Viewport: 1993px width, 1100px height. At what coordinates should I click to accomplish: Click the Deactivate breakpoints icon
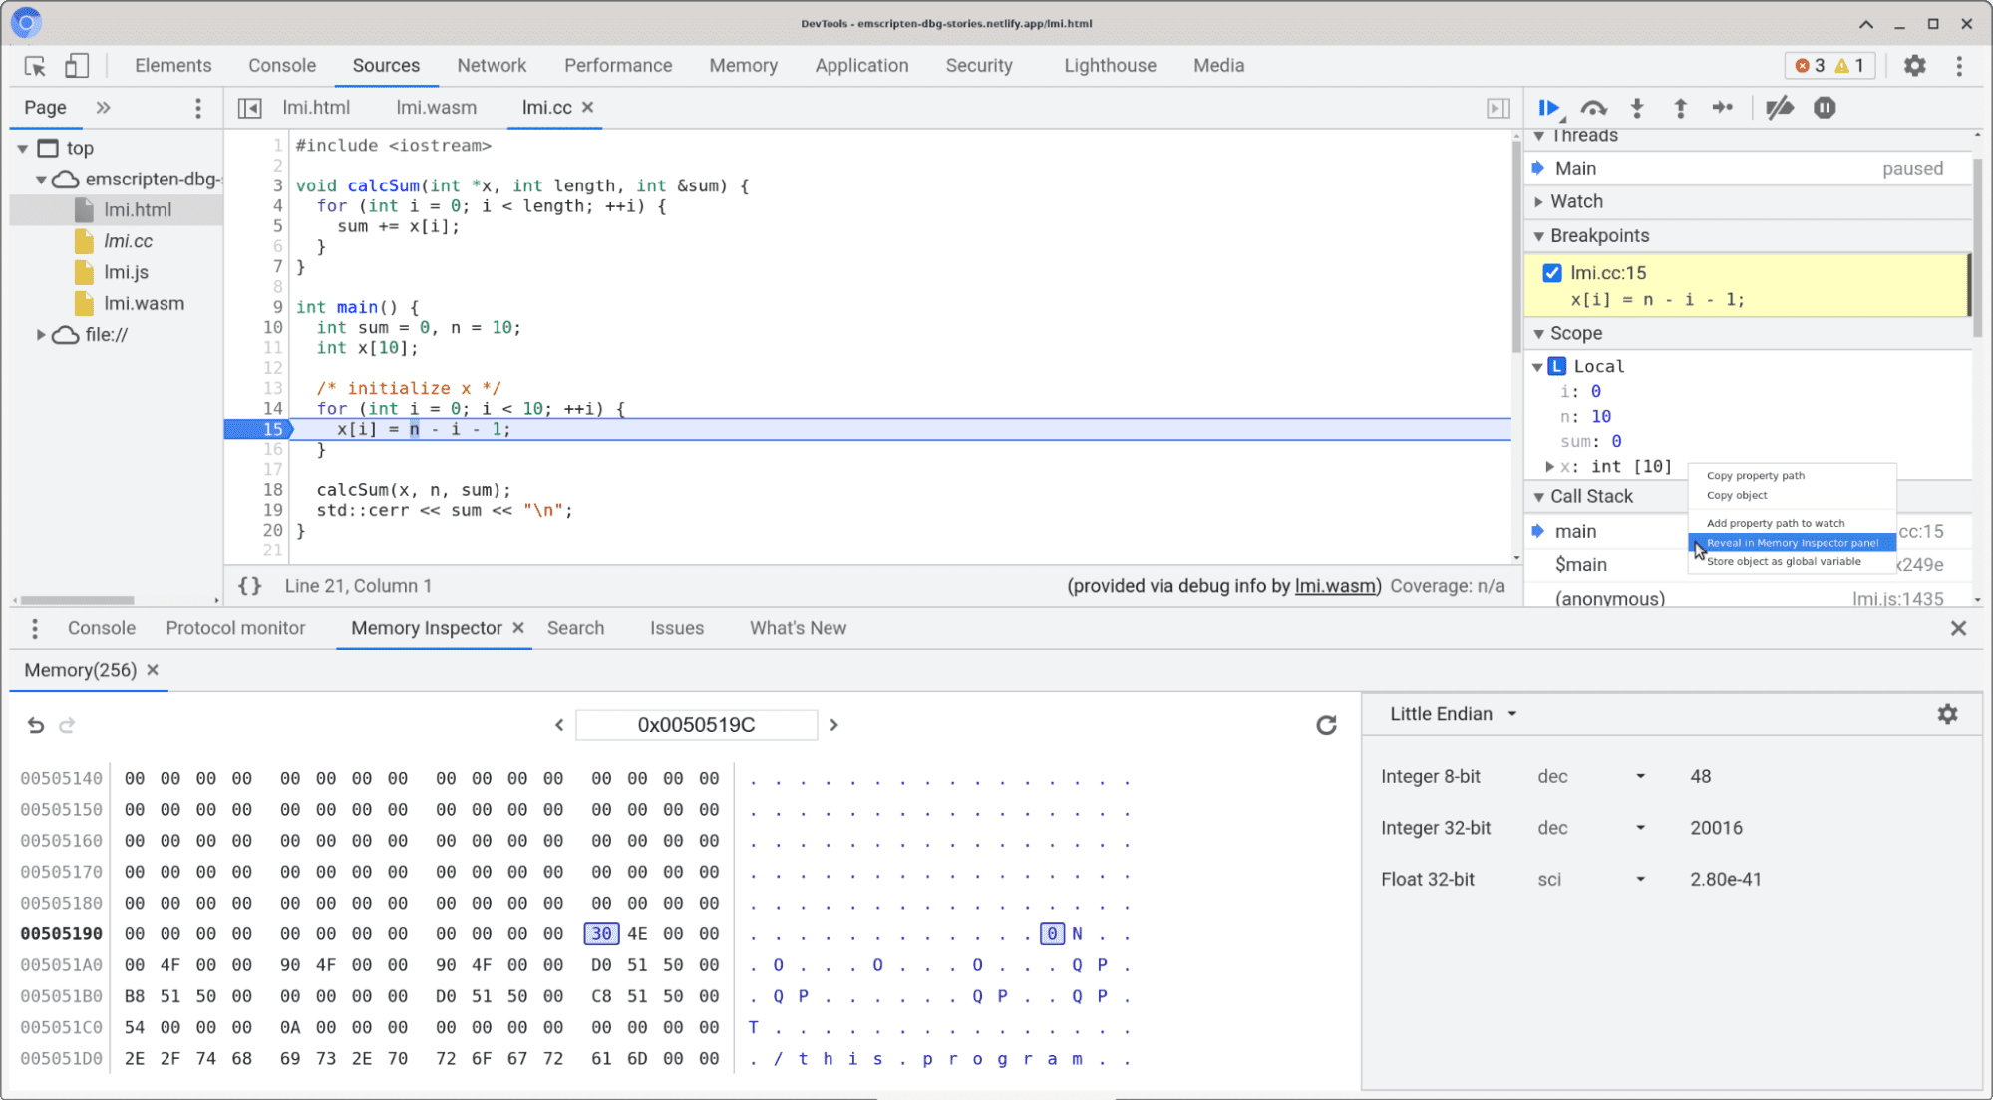click(1781, 107)
